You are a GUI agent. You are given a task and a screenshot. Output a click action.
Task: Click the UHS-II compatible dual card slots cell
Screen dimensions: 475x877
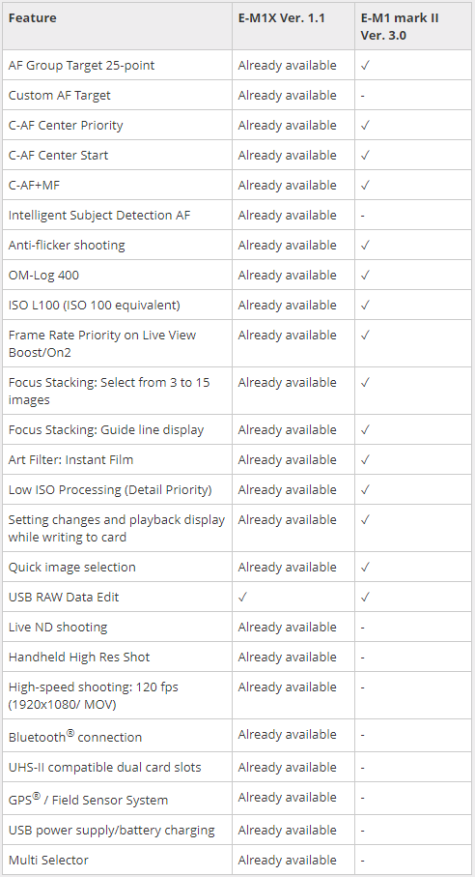point(117,767)
